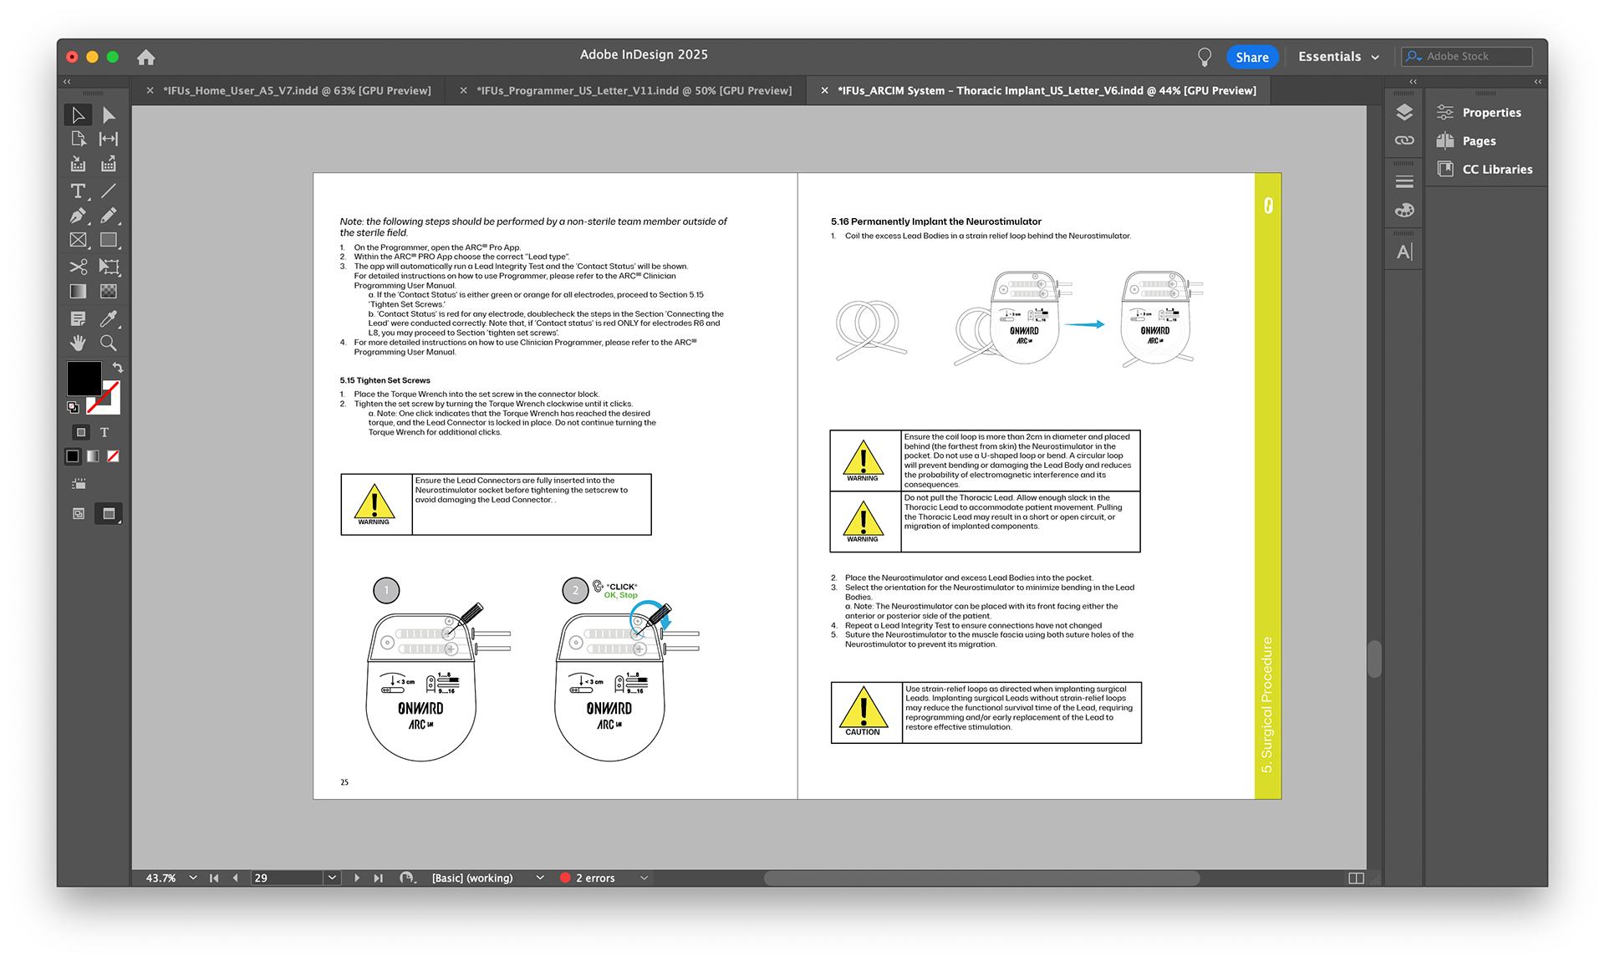Open the preflight profile dropdown
The width and height of the screenshot is (1605, 962).
pyautogui.click(x=540, y=878)
